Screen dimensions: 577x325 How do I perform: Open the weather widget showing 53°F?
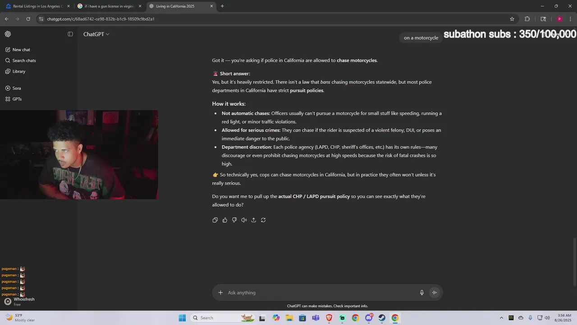click(x=20, y=318)
